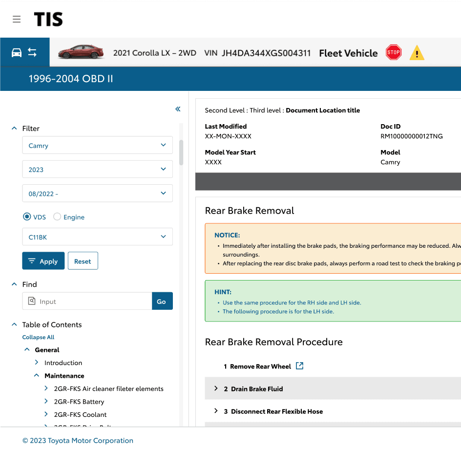Open the hamburger menu
This screenshot has width=461, height=454.
click(x=17, y=19)
